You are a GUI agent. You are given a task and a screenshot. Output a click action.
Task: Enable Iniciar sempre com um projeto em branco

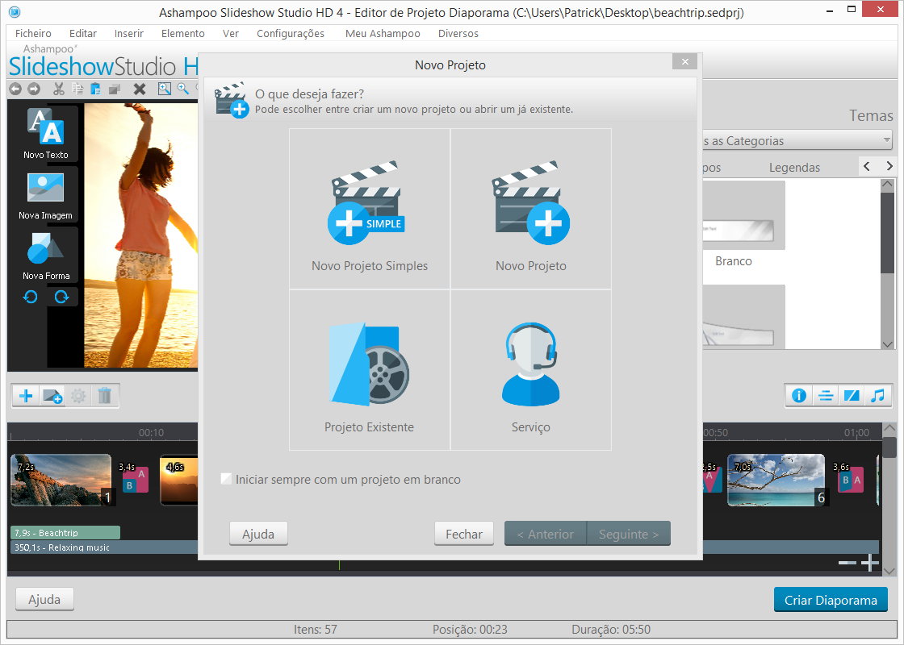(x=227, y=480)
